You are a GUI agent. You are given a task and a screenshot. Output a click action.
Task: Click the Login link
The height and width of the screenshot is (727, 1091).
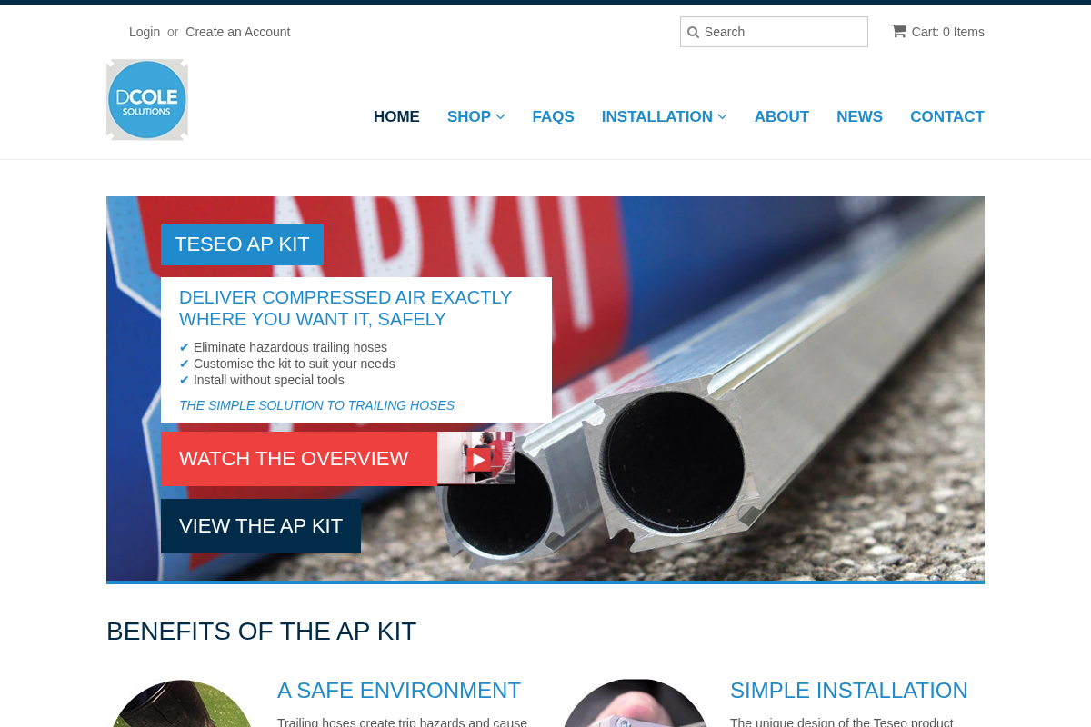(x=145, y=32)
